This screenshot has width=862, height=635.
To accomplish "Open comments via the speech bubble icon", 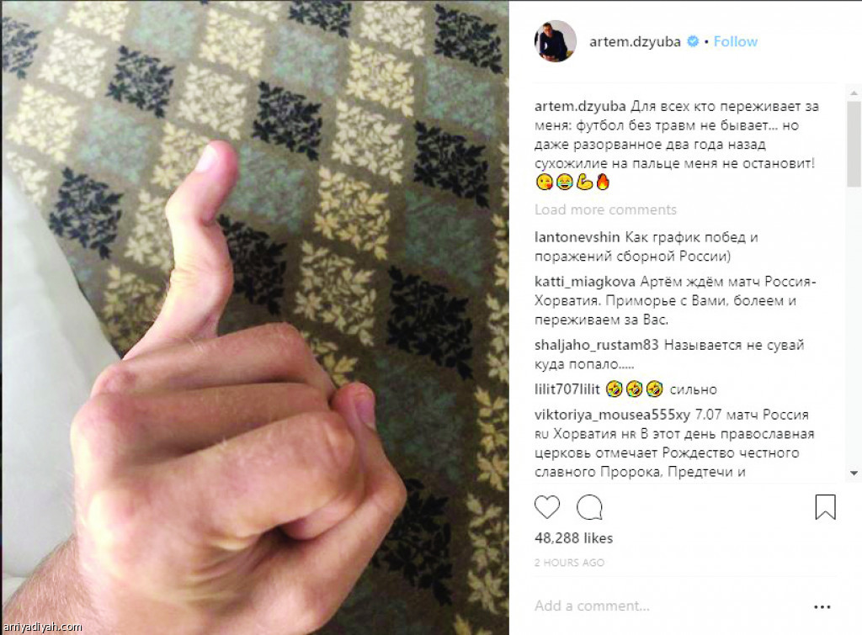I will point(589,507).
